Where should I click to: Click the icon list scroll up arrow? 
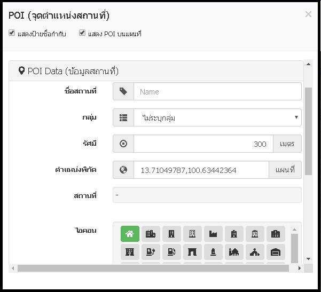point(294,230)
